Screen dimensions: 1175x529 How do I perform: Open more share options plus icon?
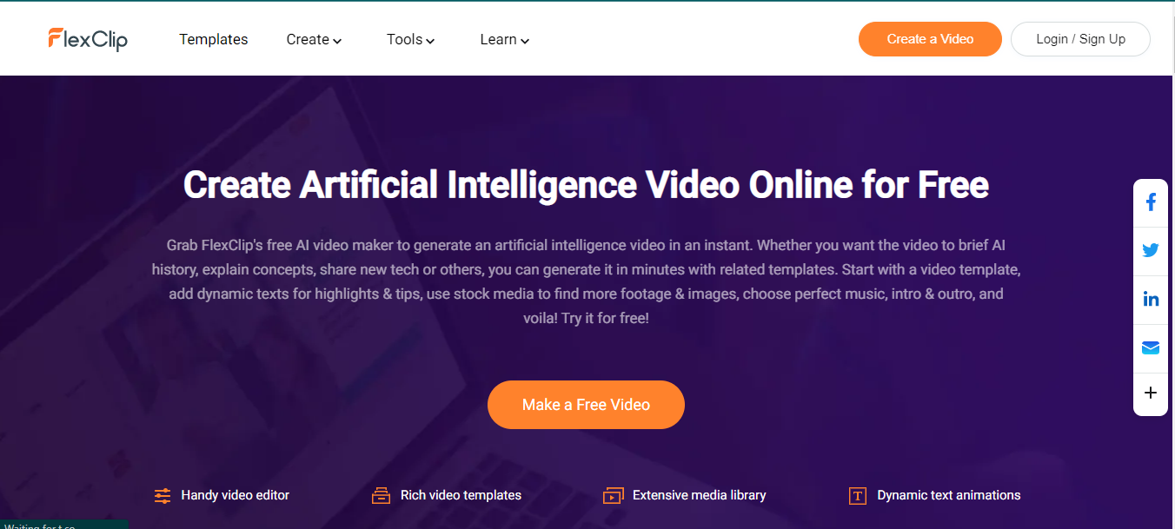click(1151, 393)
